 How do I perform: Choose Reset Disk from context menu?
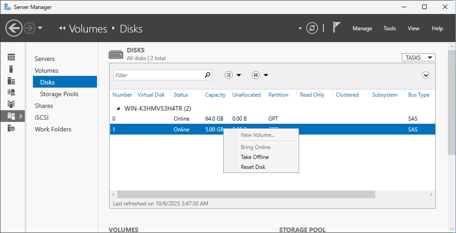tap(253, 167)
